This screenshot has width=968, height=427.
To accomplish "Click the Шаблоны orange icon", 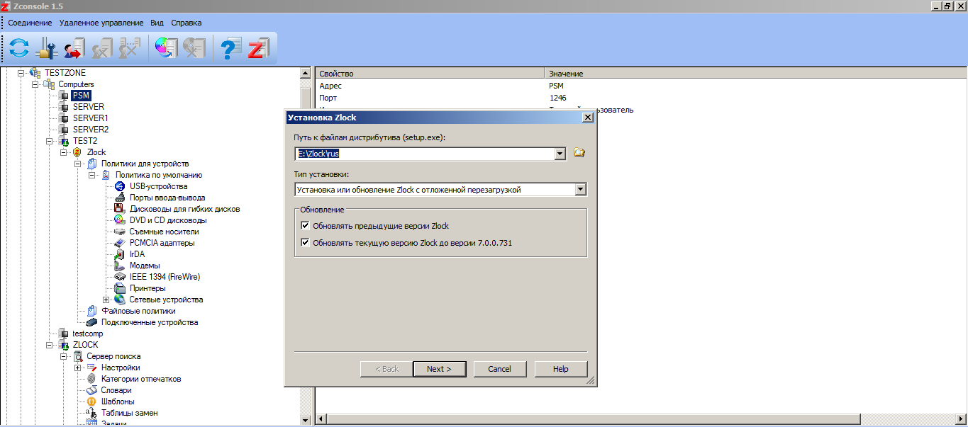I will click(91, 402).
